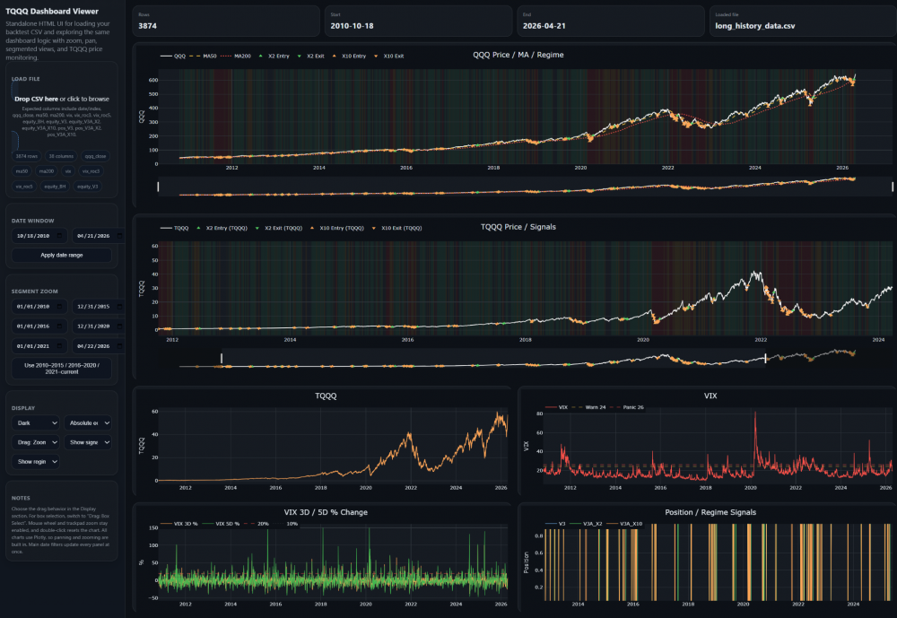The height and width of the screenshot is (618, 897).
Task: Open calendar picker for Date Window start date
Action: tap(59, 236)
